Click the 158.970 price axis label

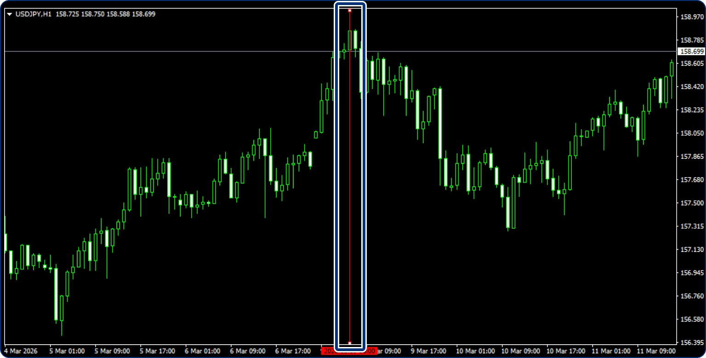(692, 17)
